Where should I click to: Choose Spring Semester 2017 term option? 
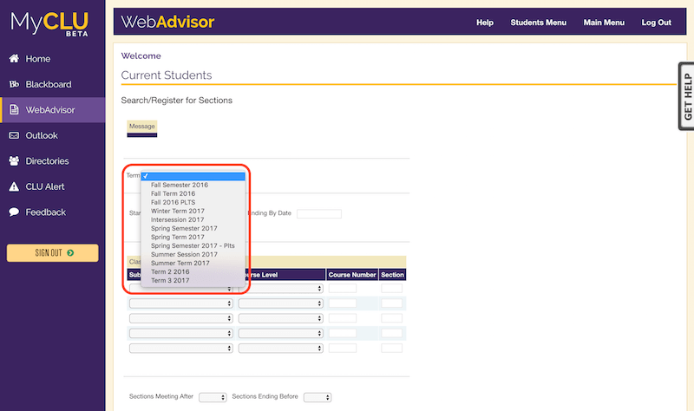click(x=183, y=228)
